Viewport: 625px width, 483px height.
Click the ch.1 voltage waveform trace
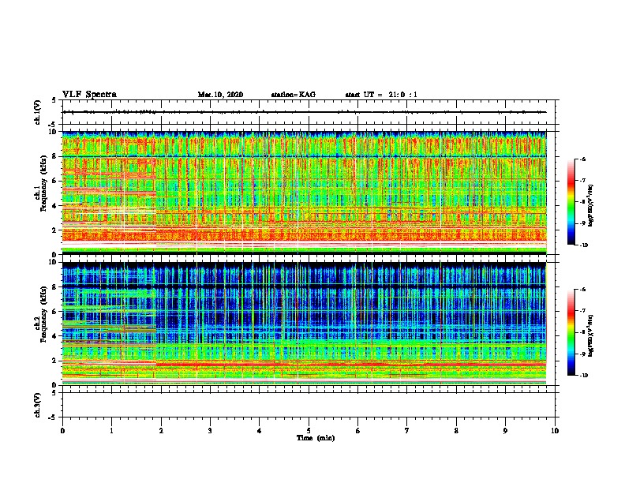(305, 112)
